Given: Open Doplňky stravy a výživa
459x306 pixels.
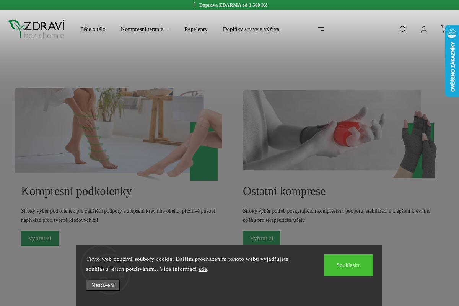Looking at the screenshot, I should (251, 29).
